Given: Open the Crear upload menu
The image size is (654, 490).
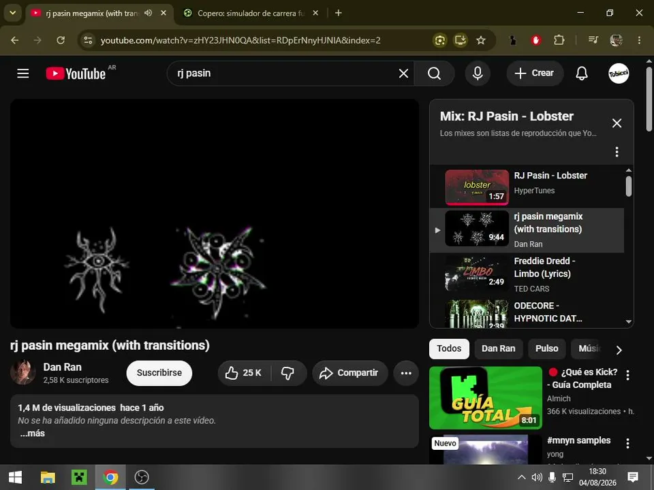Looking at the screenshot, I should tap(535, 73).
